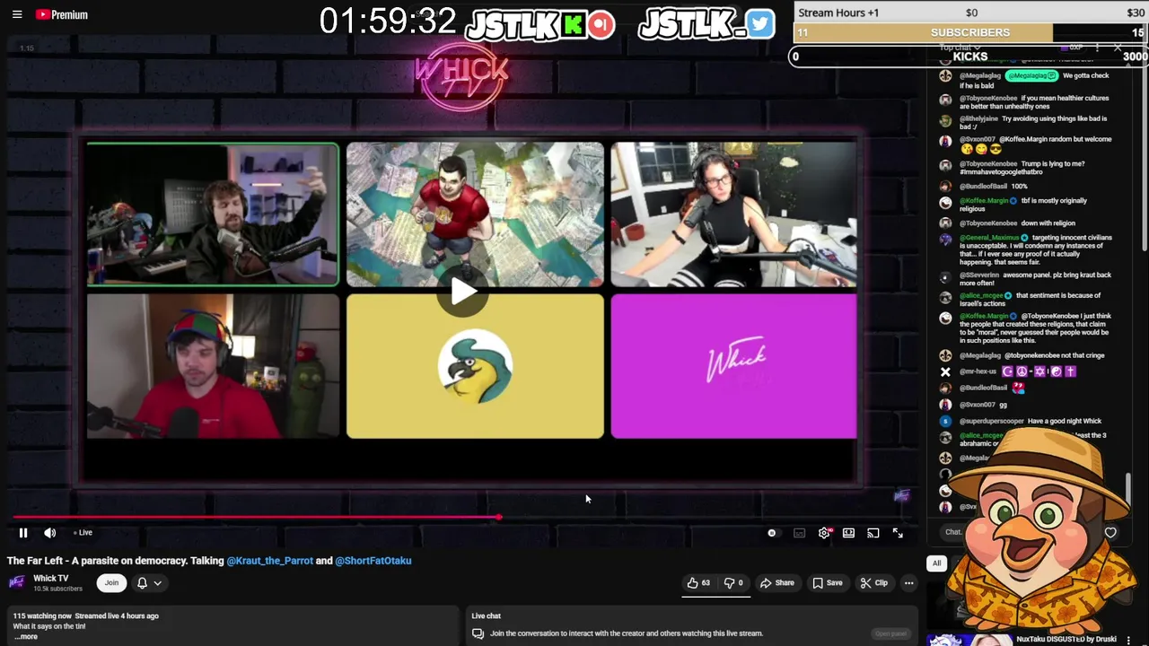Pause the live stream video
The height and width of the screenshot is (646, 1149).
point(23,533)
